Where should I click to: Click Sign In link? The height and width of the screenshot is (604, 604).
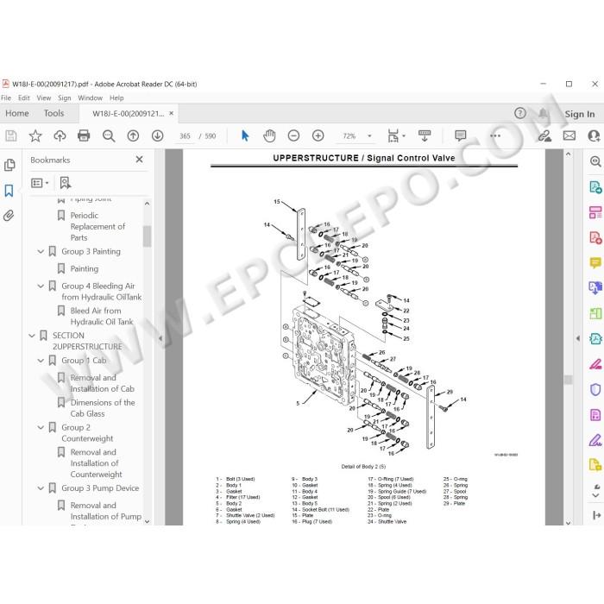pyautogui.click(x=579, y=114)
